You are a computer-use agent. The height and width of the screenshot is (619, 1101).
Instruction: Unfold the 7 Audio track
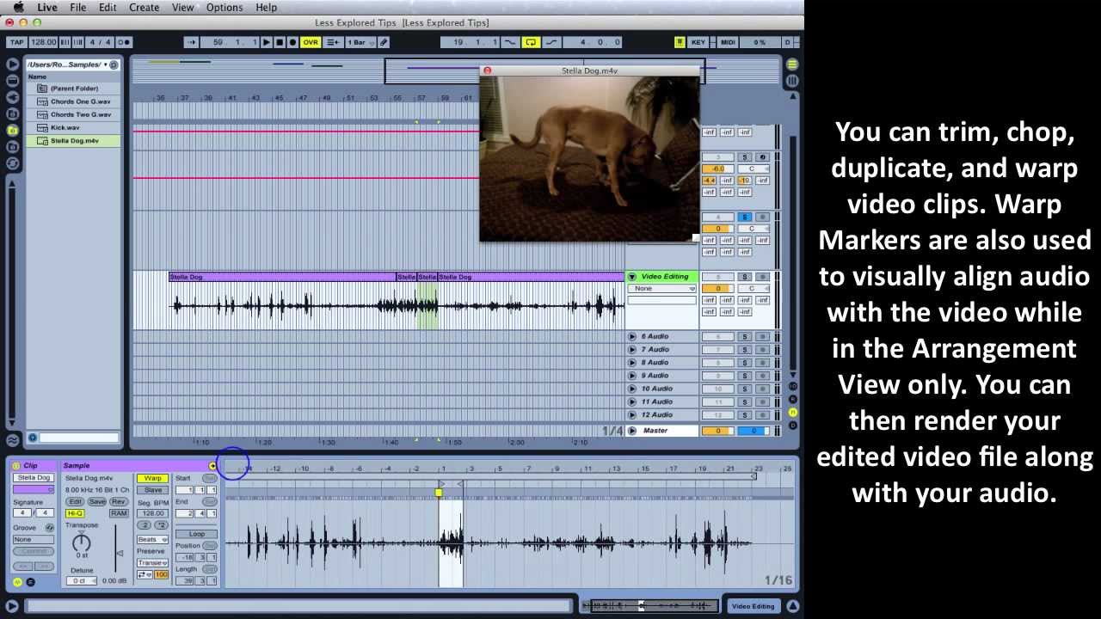point(632,350)
